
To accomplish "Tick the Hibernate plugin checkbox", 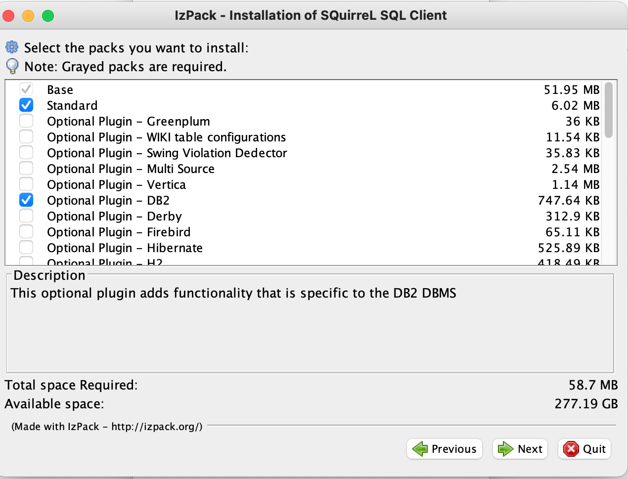I will pos(26,247).
